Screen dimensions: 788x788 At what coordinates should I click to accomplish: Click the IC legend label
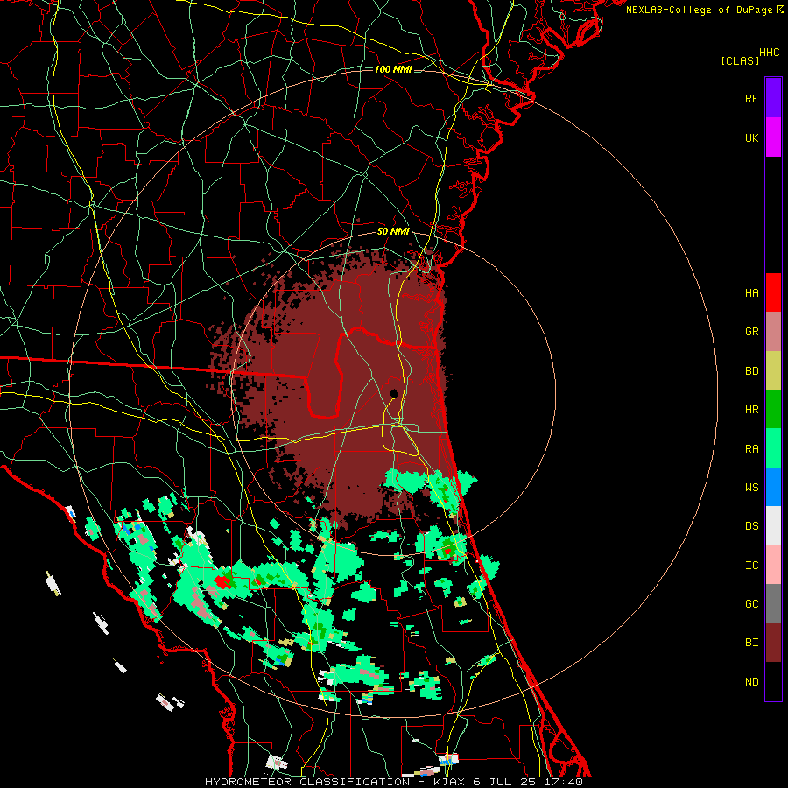click(x=751, y=566)
